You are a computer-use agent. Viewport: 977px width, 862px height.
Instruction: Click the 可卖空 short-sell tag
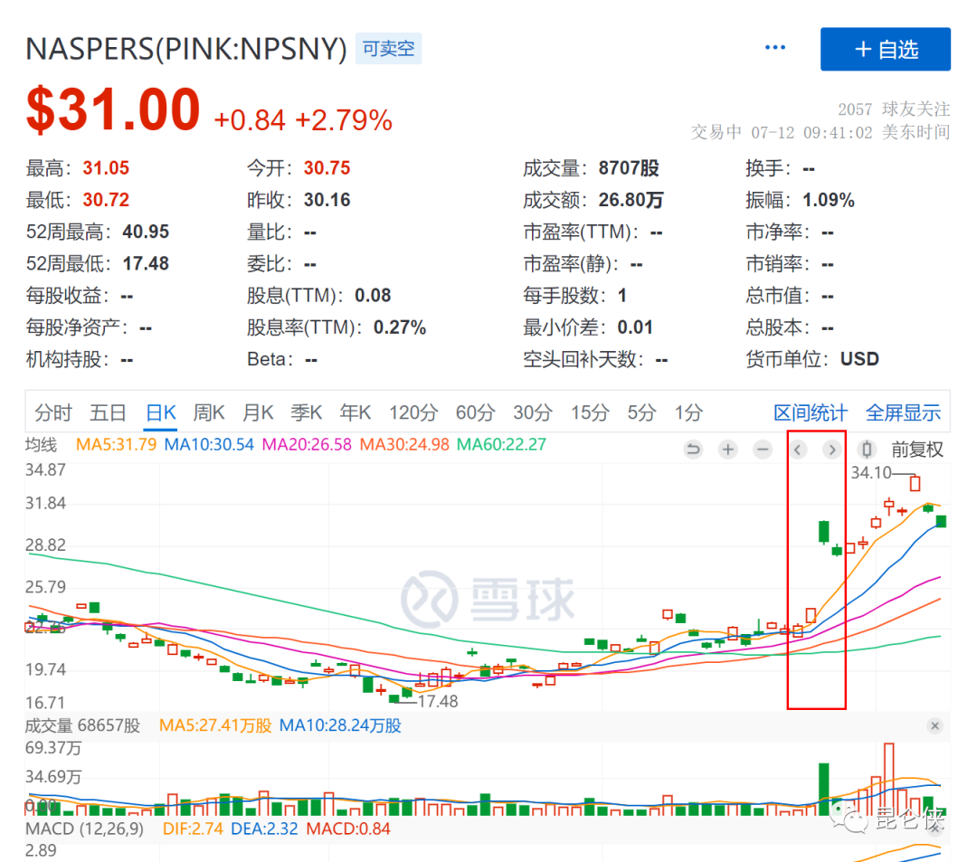point(388,49)
